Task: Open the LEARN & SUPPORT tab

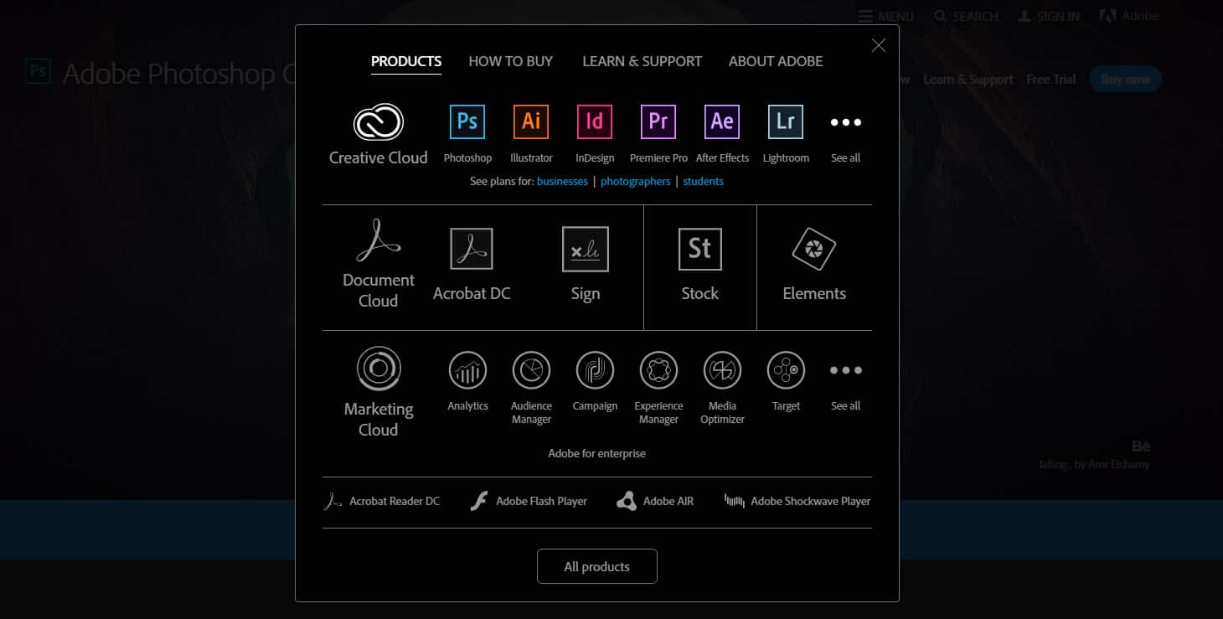Action: tap(642, 61)
